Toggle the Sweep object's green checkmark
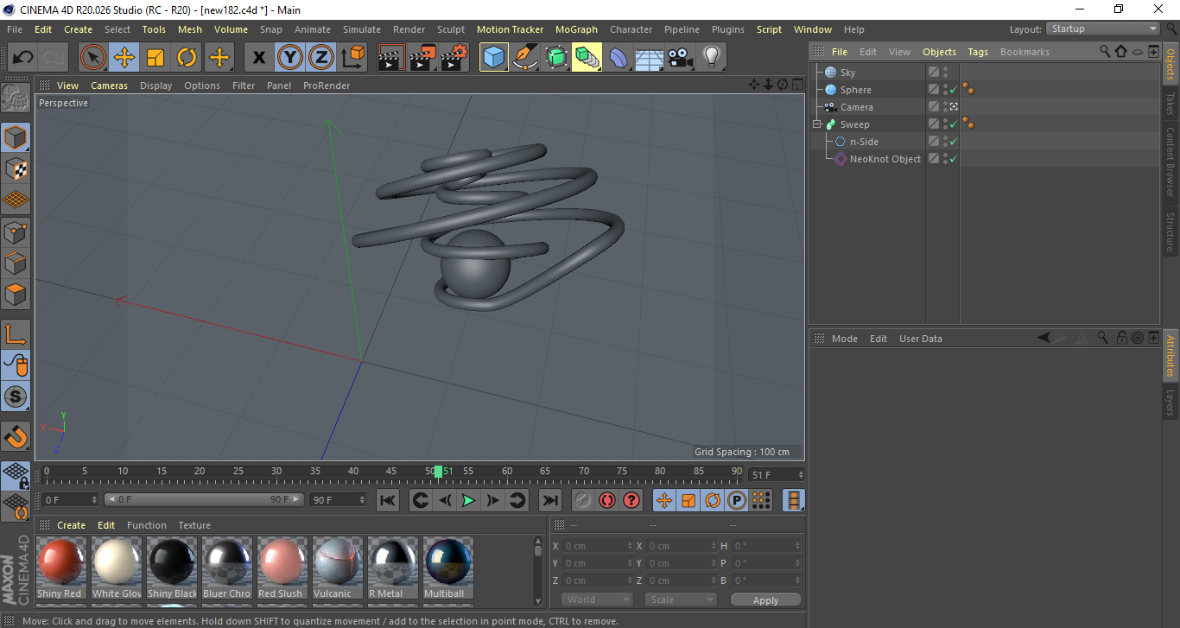Viewport: 1180px width, 628px height. pos(954,124)
